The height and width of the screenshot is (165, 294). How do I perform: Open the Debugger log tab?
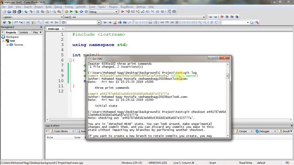pyautogui.click(x=264, y=132)
